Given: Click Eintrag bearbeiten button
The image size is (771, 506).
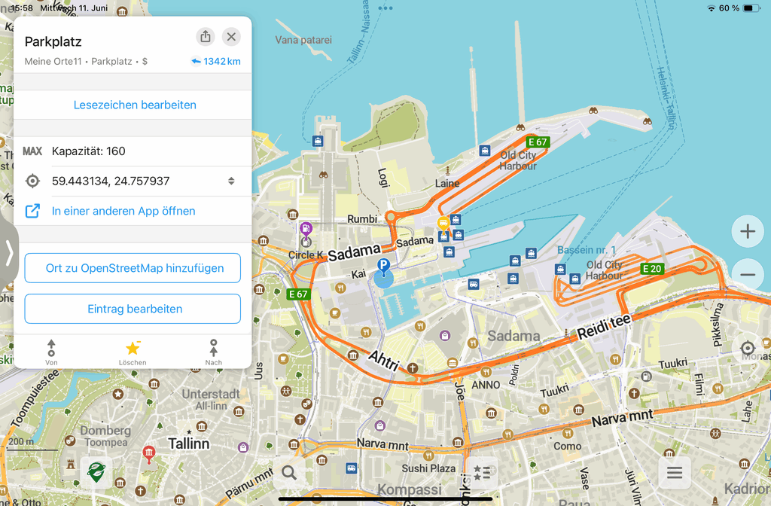Looking at the screenshot, I should [x=133, y=309].
